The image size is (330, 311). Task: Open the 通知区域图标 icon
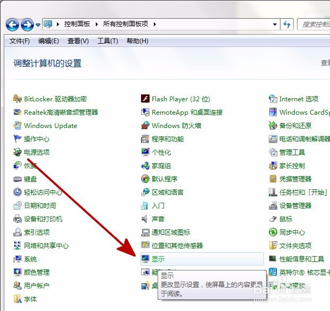tap(145, 232)
